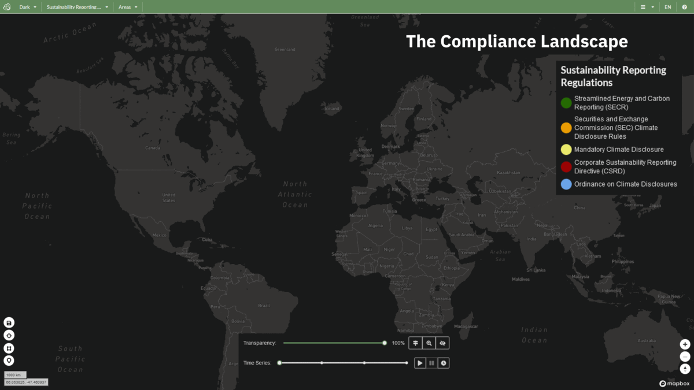Play the time series animation

pos(420,363)
